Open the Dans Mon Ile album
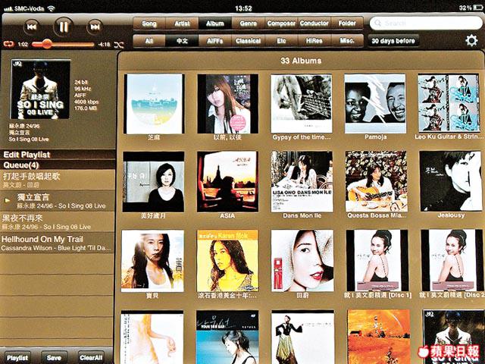The image size is (485, 364). pos(302,182)
